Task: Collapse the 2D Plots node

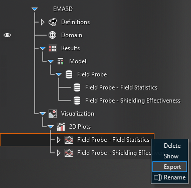Action: (51, 127)
